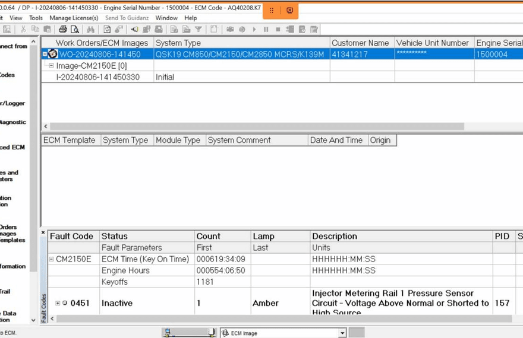523x338 pixels.
Task: Click the Date And Time column header
Action: (338, 140)
